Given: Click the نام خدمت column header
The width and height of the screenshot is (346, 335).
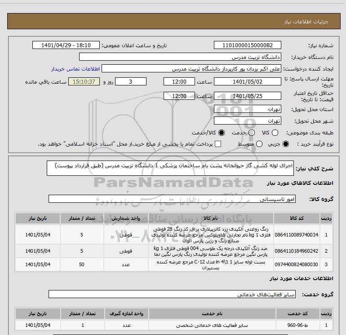Looking at the screenshot, I should click(212, 313).
